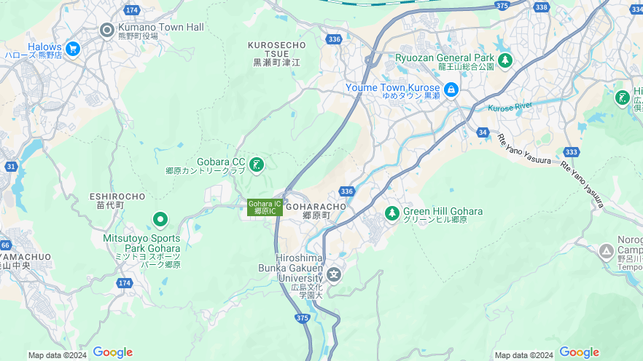Click the Hiroshima Bunka Gakuen University icon
This screenshot has width=643, height=361.
(334, 274)
